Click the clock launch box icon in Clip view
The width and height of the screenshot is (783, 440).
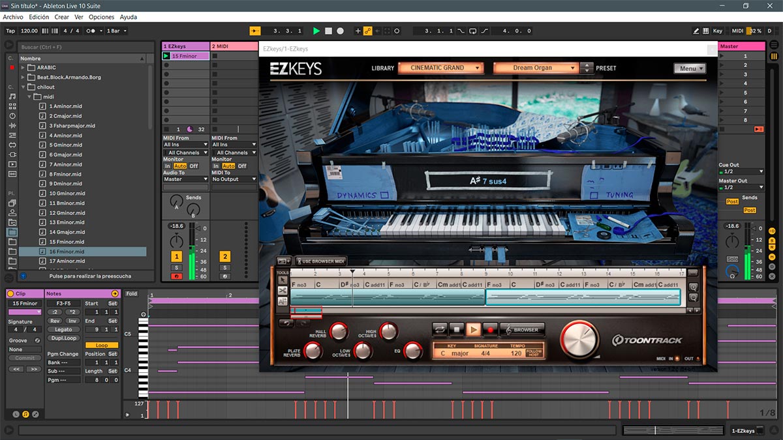pos(16,414)
